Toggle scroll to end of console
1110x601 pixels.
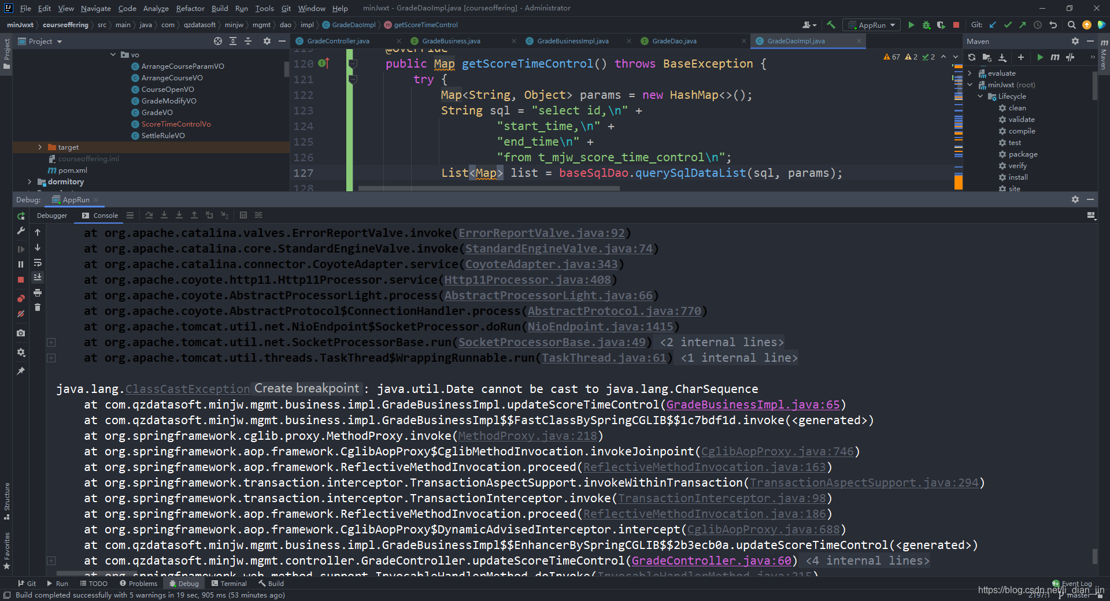(38, 277)
